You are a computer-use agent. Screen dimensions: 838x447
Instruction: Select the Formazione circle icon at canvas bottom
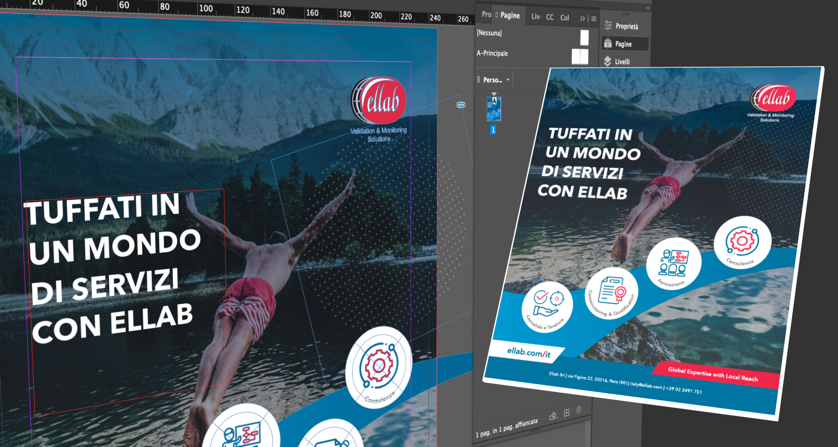tap(241, 425)
